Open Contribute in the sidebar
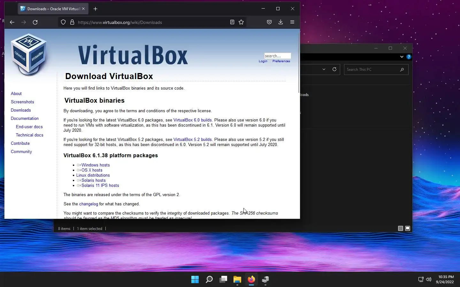Image resolution: width=460 pixels, height=287 pixels. point(20,143)
